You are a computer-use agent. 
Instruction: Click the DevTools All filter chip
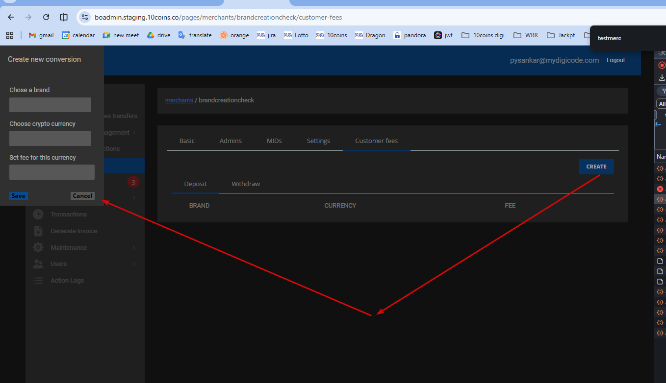pyautogui.click(x=662, y=104)
